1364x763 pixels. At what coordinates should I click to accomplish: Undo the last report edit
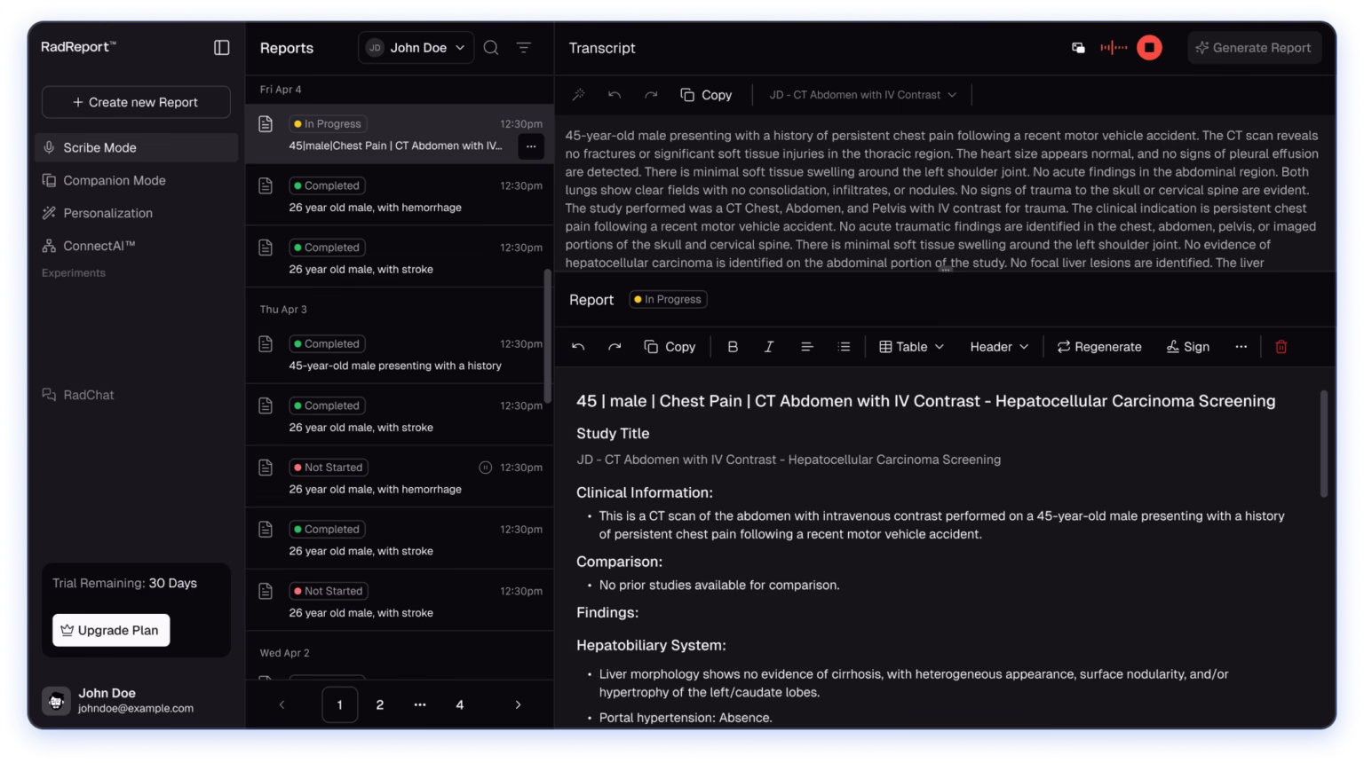(x=578, y=347)
